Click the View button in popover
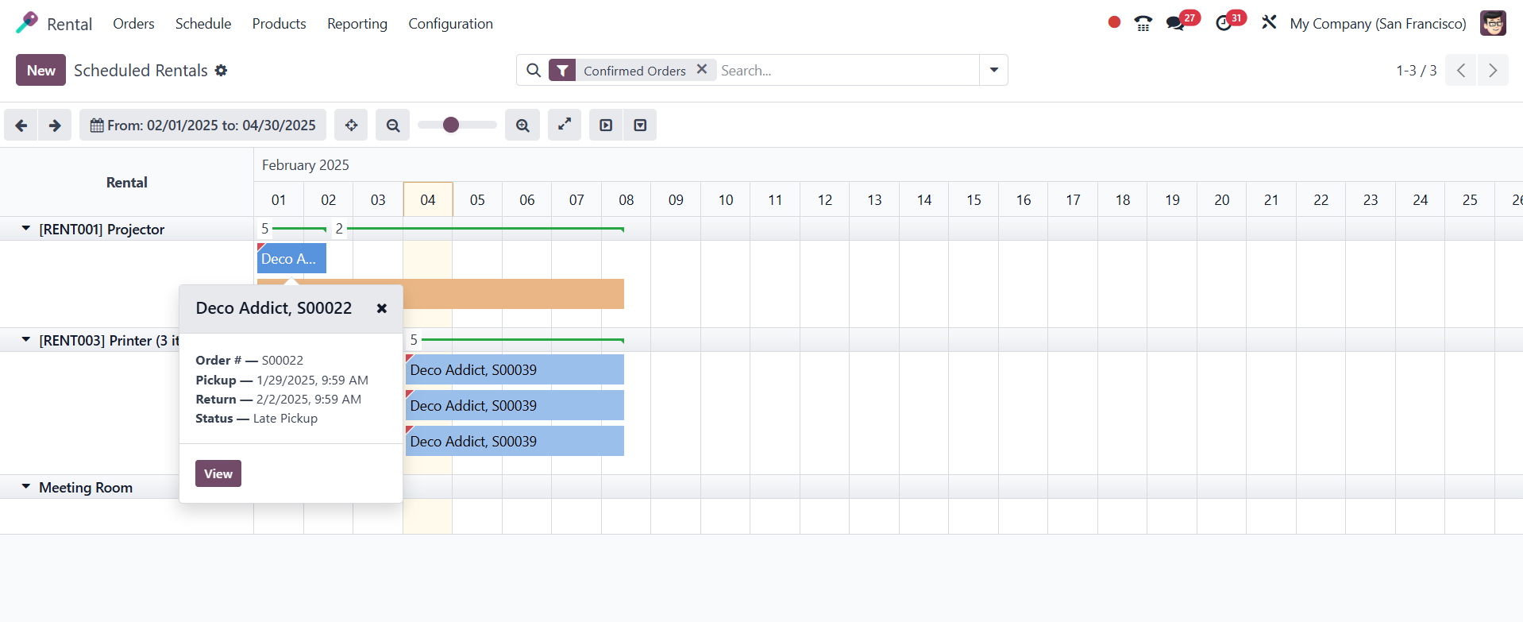Image resolution: width=1523 pixels, height=622 pixels. [x=218, y=473]
